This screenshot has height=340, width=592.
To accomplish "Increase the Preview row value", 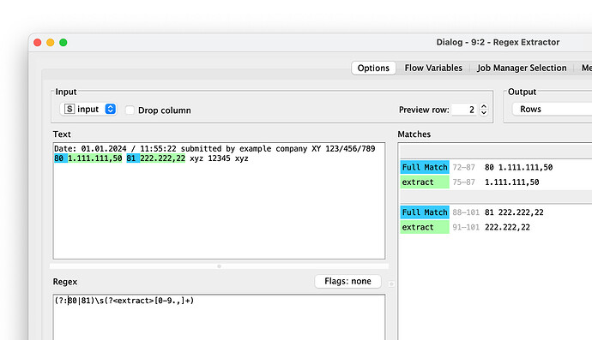I will click(x=484, y=106).
